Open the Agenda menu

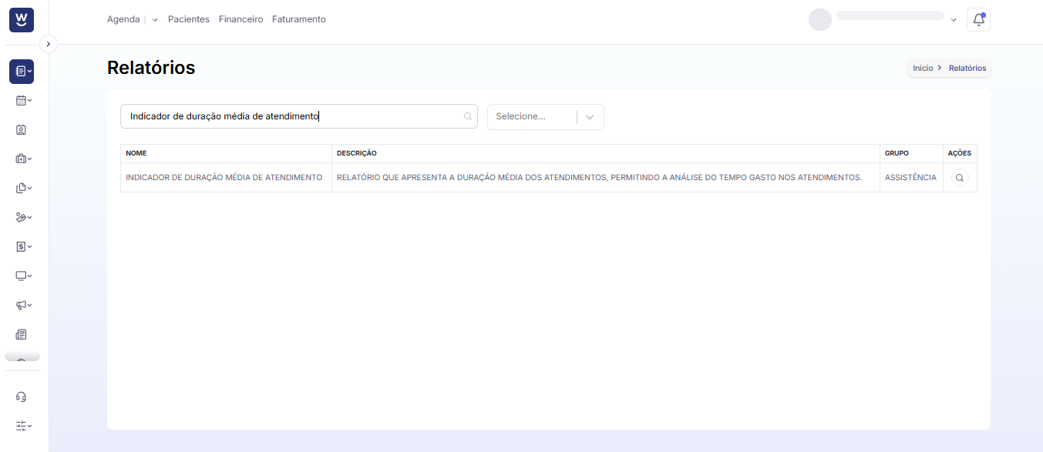click(x=123, y=19)
